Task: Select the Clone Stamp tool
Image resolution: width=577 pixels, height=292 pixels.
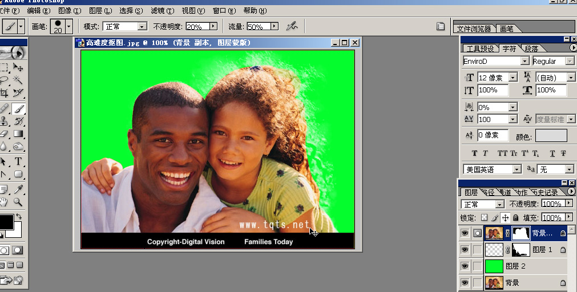Action: (5, 121)
